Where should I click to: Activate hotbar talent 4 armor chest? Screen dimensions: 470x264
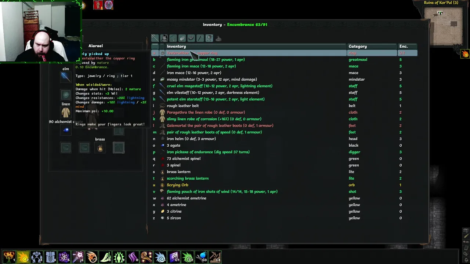pyautogui.click(x=50, y=257)
